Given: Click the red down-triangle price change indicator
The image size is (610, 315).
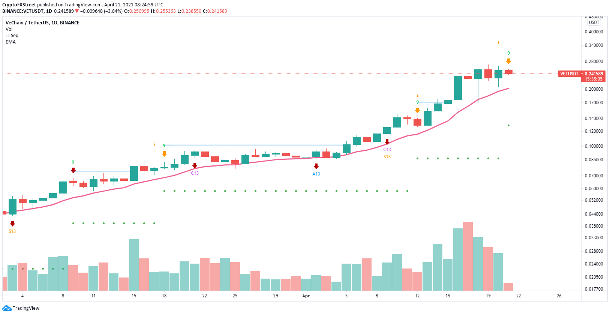Looking at the screenshot, I should 77,11.
